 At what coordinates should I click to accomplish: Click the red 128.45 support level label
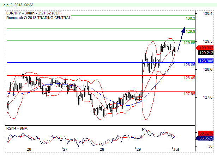click(189, 78)
